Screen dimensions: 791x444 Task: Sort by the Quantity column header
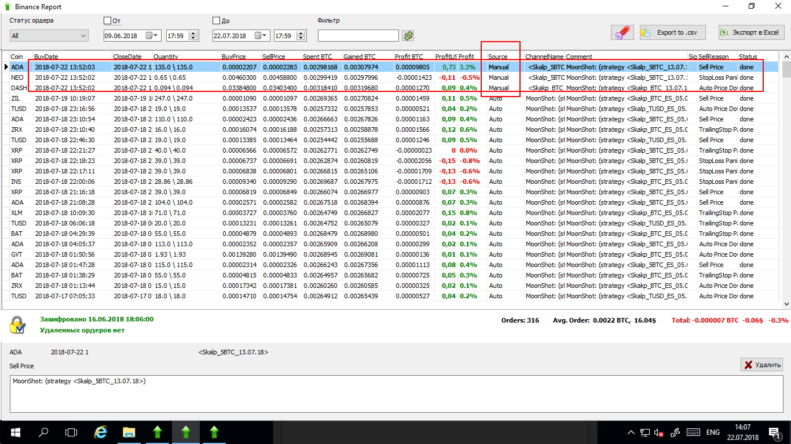186,57
